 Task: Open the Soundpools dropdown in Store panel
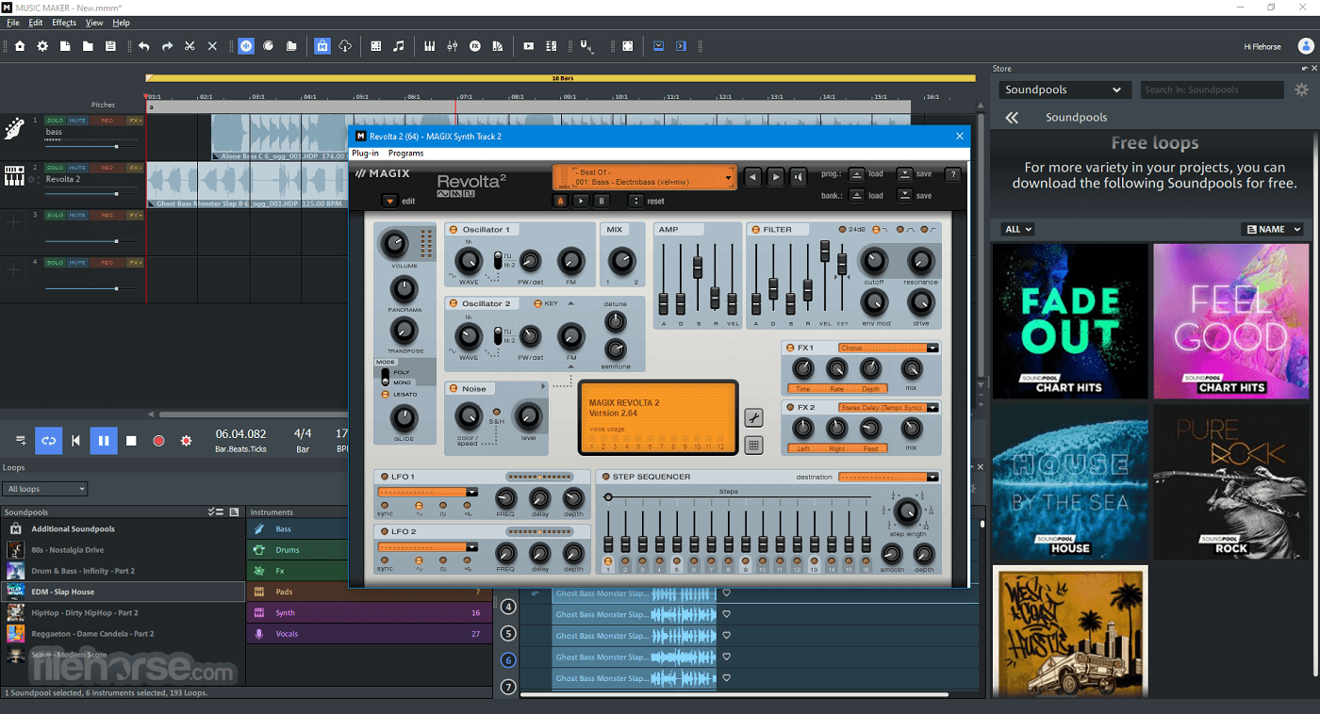1064,89
